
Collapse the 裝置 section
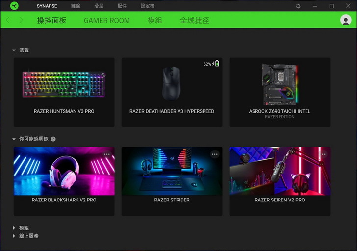click(x=14, y=50)
